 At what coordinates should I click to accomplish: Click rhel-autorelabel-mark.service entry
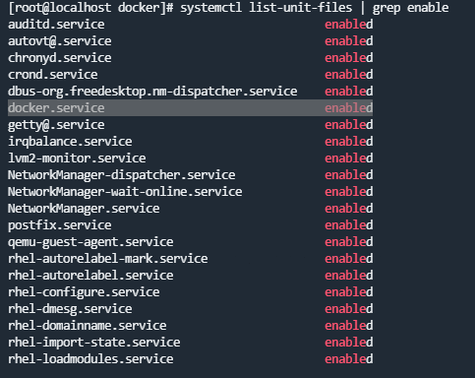[x=108, y=259]
